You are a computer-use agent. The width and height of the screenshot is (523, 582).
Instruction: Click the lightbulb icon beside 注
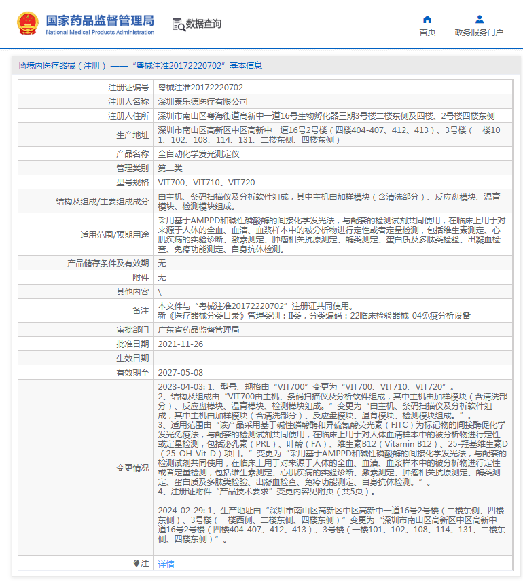click(137, 564)
